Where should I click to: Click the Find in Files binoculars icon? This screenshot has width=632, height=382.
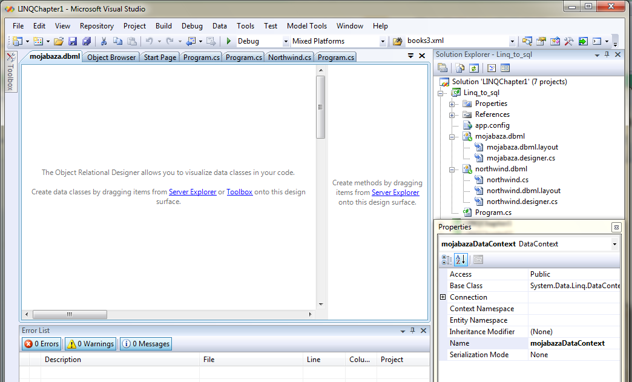point(397,41)
